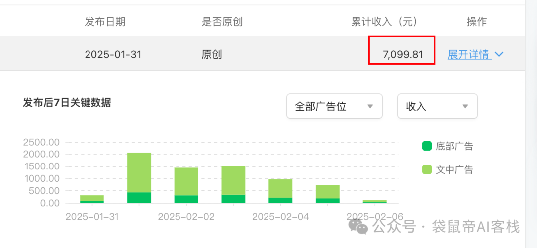Select the 是否原创 column header

pos(222,22)
